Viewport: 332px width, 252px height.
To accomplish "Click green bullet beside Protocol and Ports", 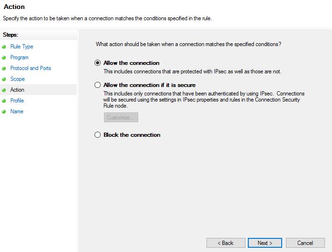I will (4, 68).
